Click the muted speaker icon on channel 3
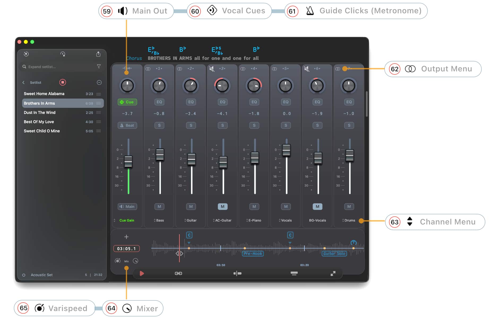Viewport: 501px width, 324px height. click(211, 69)
